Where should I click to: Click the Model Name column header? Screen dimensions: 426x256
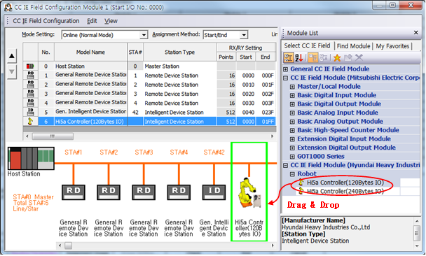90,52
